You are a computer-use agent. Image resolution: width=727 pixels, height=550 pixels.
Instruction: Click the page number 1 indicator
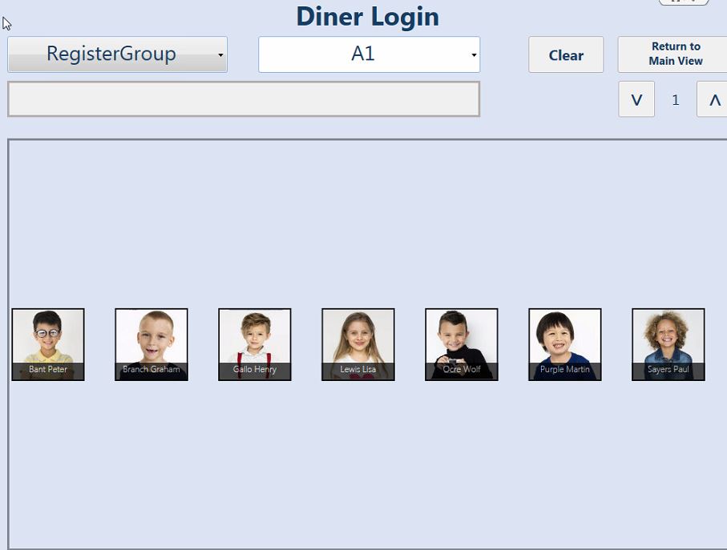pos(676,99)
